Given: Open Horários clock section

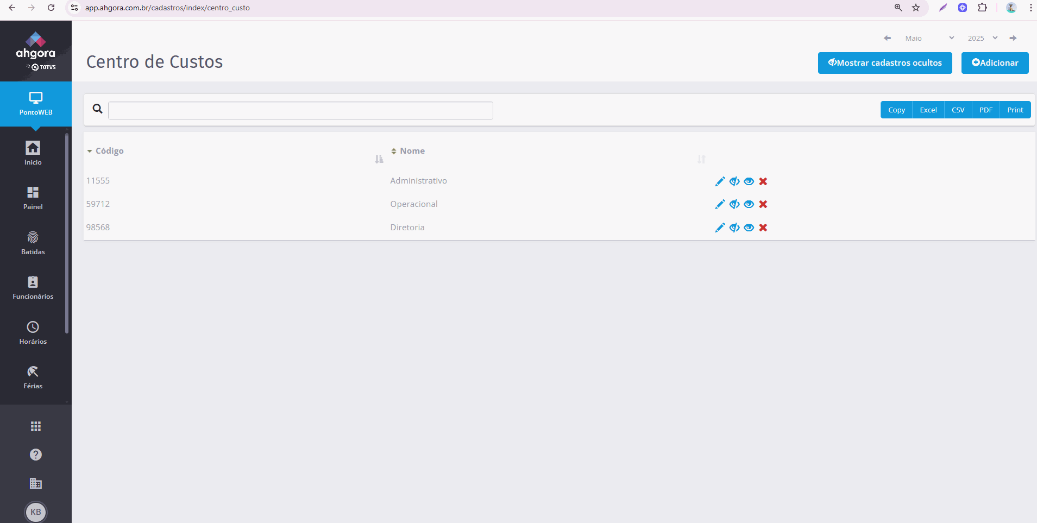Looking at the screenshot, I should pyautogui.click(x=33, y=333).
